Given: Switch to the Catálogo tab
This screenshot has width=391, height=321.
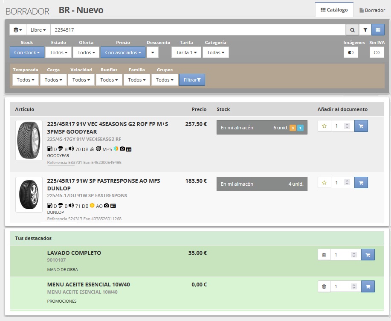Looking at the screenshot, I should point(334,10).
